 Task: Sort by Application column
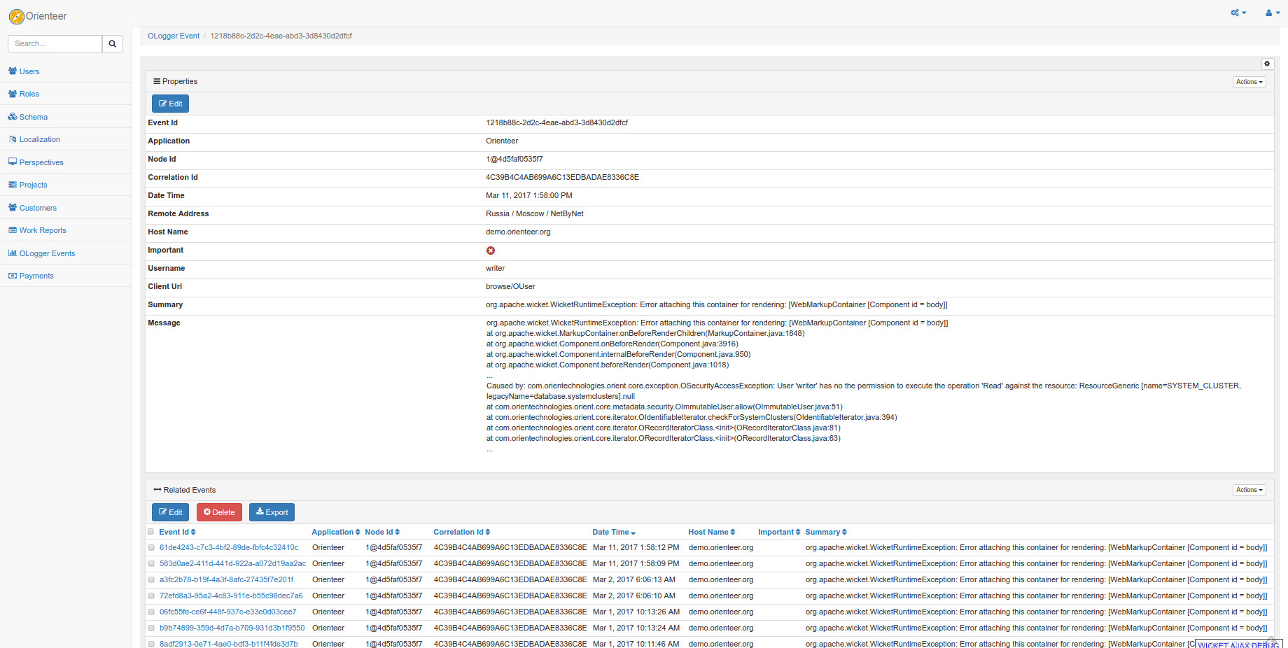pyautogui.click(x=336, y=533)
